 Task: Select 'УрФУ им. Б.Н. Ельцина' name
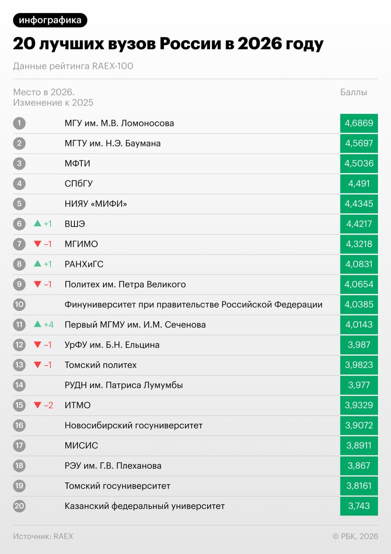[x=112, y=345]
